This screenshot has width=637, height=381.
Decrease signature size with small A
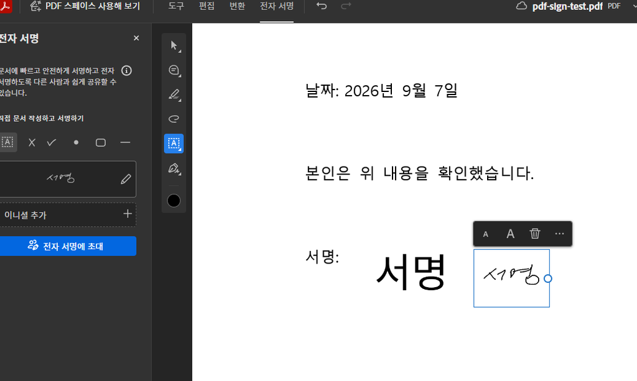tap(485, 234)
